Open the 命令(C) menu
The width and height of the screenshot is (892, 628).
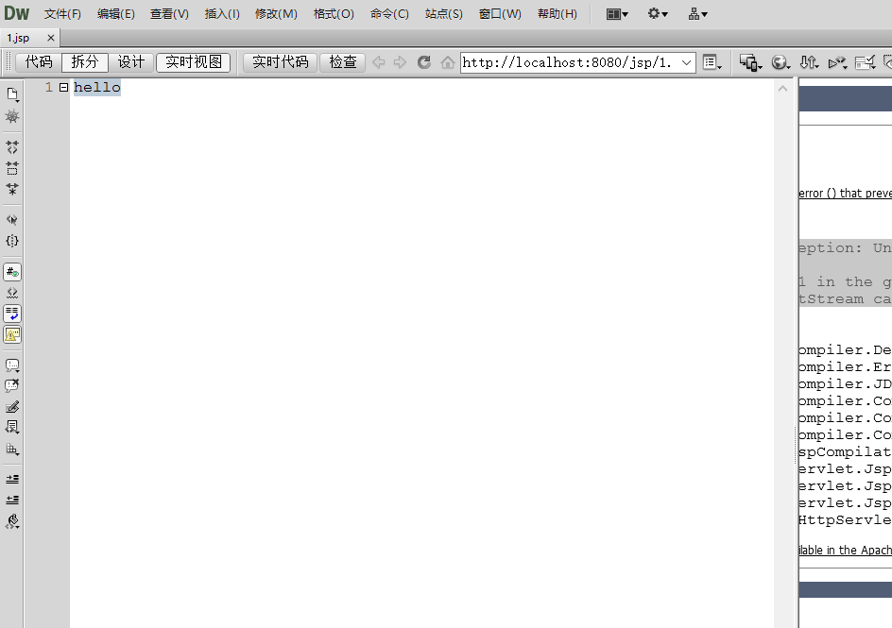click(389, 14)
